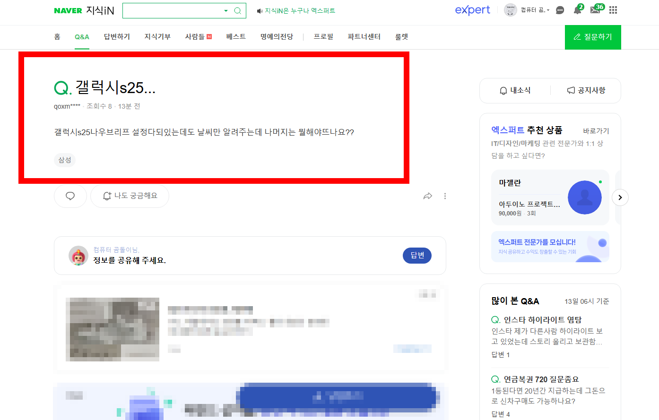The width and height of the screenshot is (659, 420).
Task: Open the notification bell with badge 2
Action: click(x=578, y=9)
